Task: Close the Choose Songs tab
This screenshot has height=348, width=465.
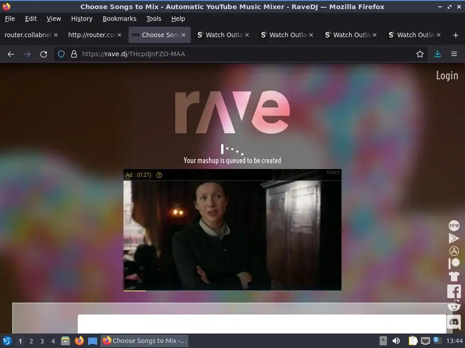Action: 183,35
